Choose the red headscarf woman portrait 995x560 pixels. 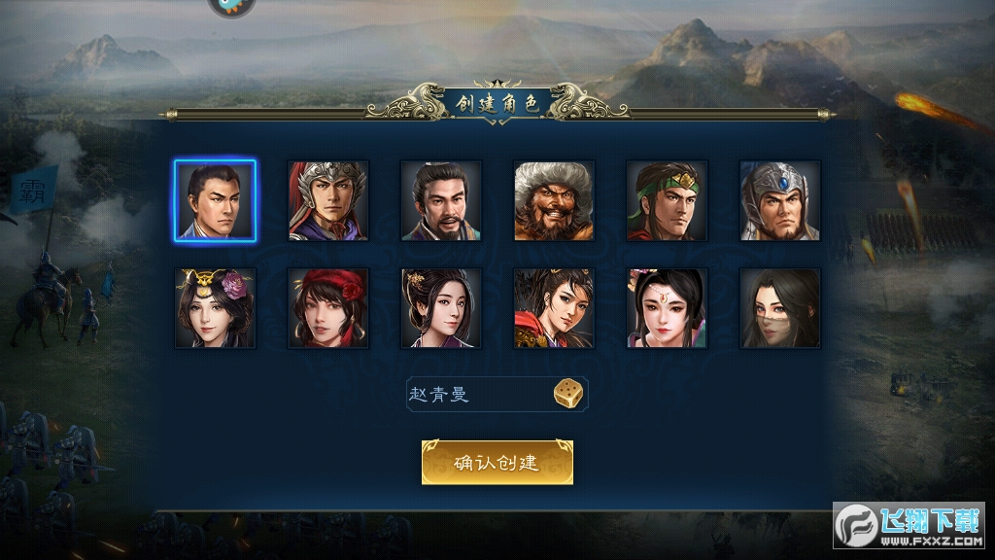tap(328, 308)
